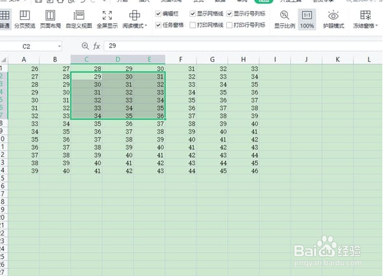Select cell G11 containing 42
The image size is (383, 276).
(212, 147)
